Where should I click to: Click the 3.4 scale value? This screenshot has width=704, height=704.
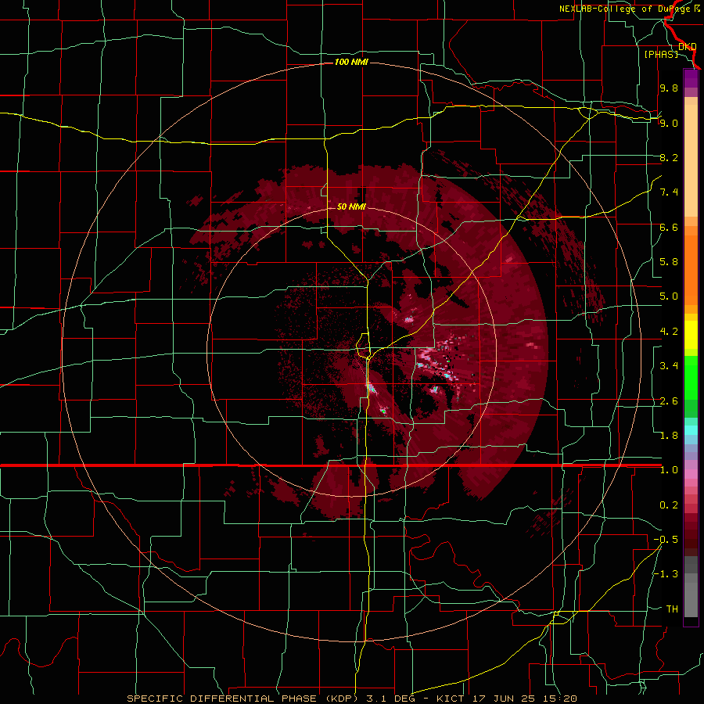point(669,366)
